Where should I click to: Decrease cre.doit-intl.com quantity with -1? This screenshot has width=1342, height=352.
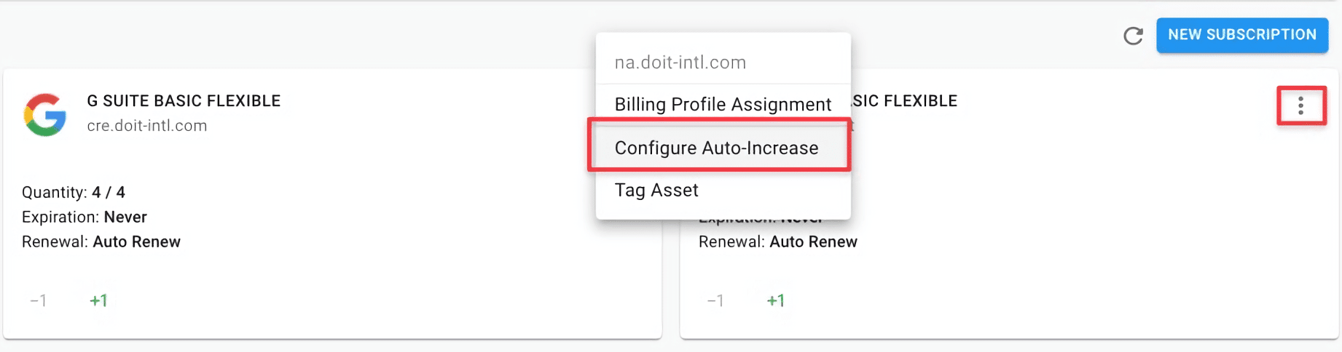pos(39,300)
